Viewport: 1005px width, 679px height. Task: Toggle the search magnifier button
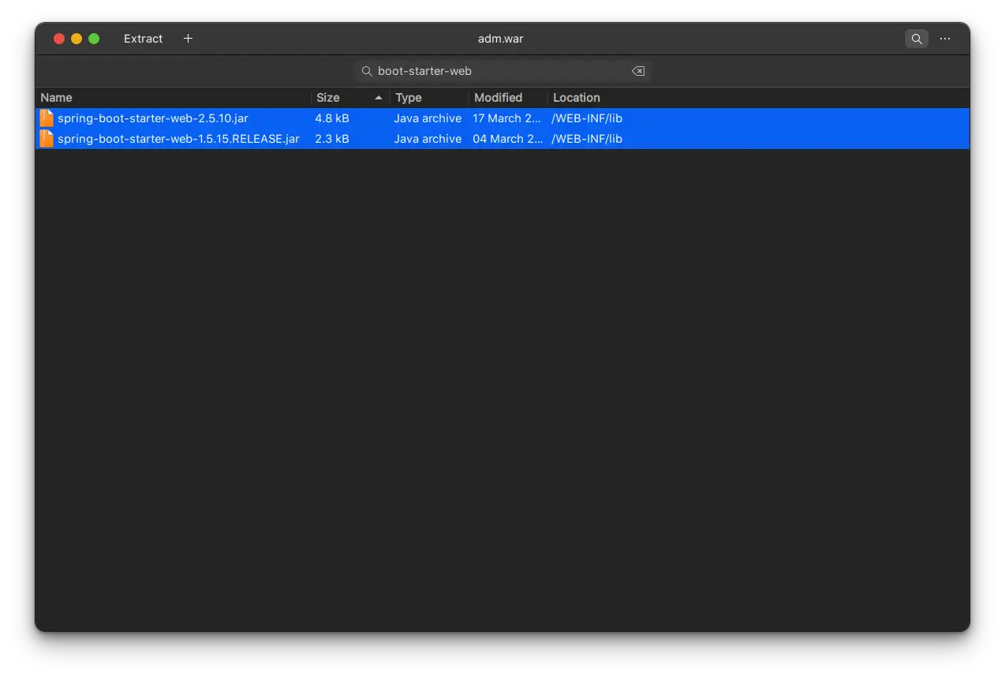(916, 39)
